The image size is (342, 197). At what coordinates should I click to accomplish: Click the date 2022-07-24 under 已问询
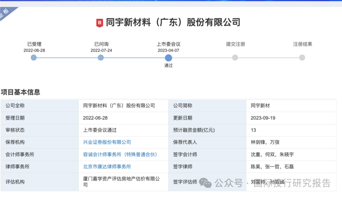point(101,51)
